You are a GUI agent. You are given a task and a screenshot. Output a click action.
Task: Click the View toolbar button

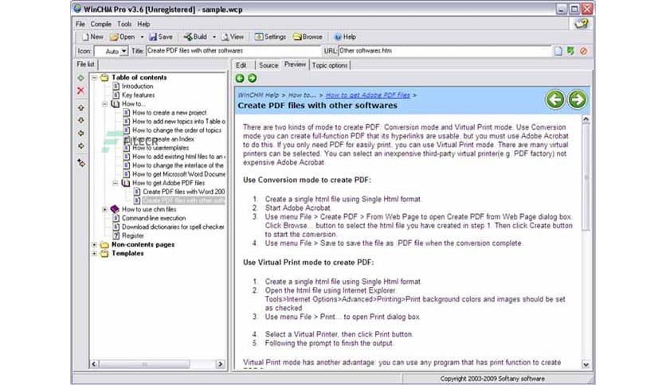[x=233, y=37]
